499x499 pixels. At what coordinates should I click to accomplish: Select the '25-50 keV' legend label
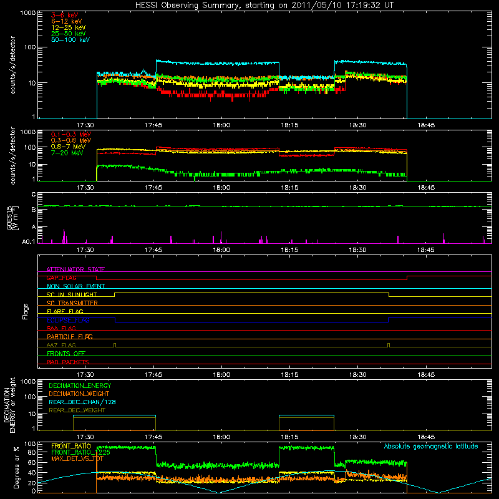point(69,34)
